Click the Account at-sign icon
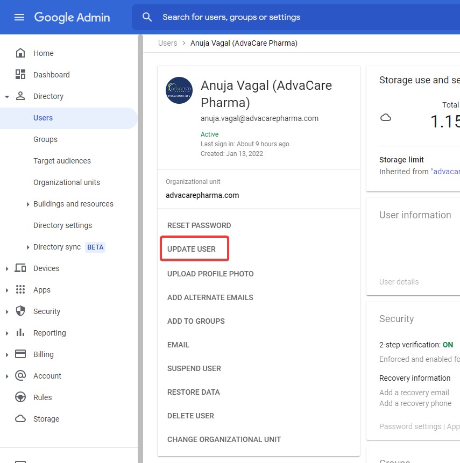The height and width of the screenshot is (463, 460). pos(20,375)
